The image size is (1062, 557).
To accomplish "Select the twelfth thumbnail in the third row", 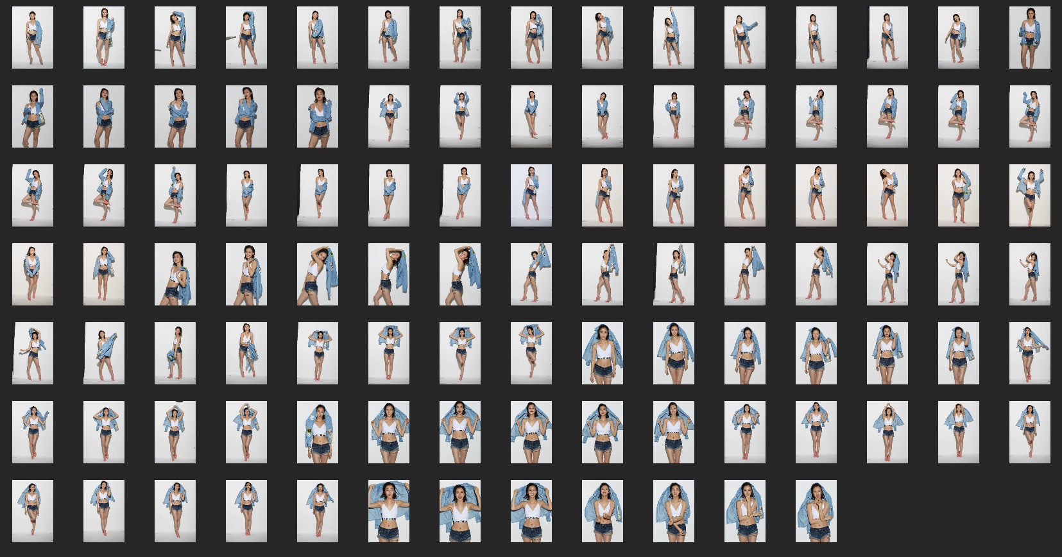I will click(x=816, y=196).
